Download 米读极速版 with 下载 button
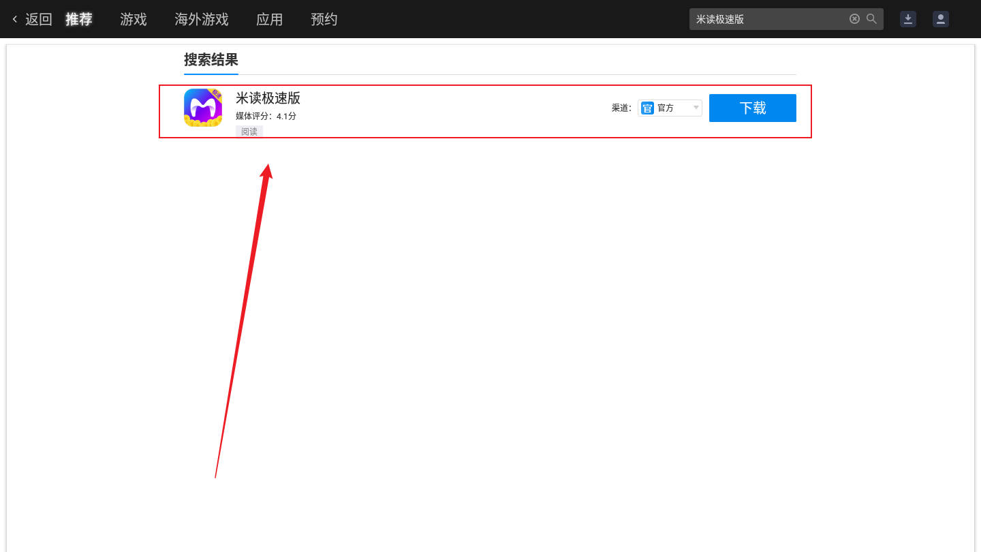 (753, 108)
